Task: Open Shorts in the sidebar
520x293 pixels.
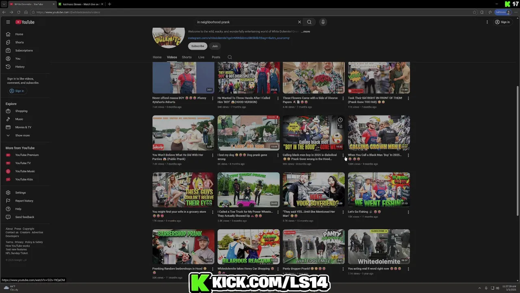Action: tap(25, 42)
